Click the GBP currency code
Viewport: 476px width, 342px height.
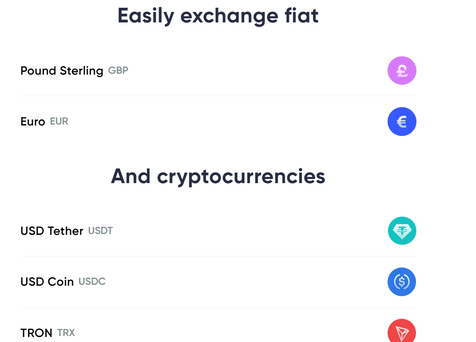[x=118, y=71]
